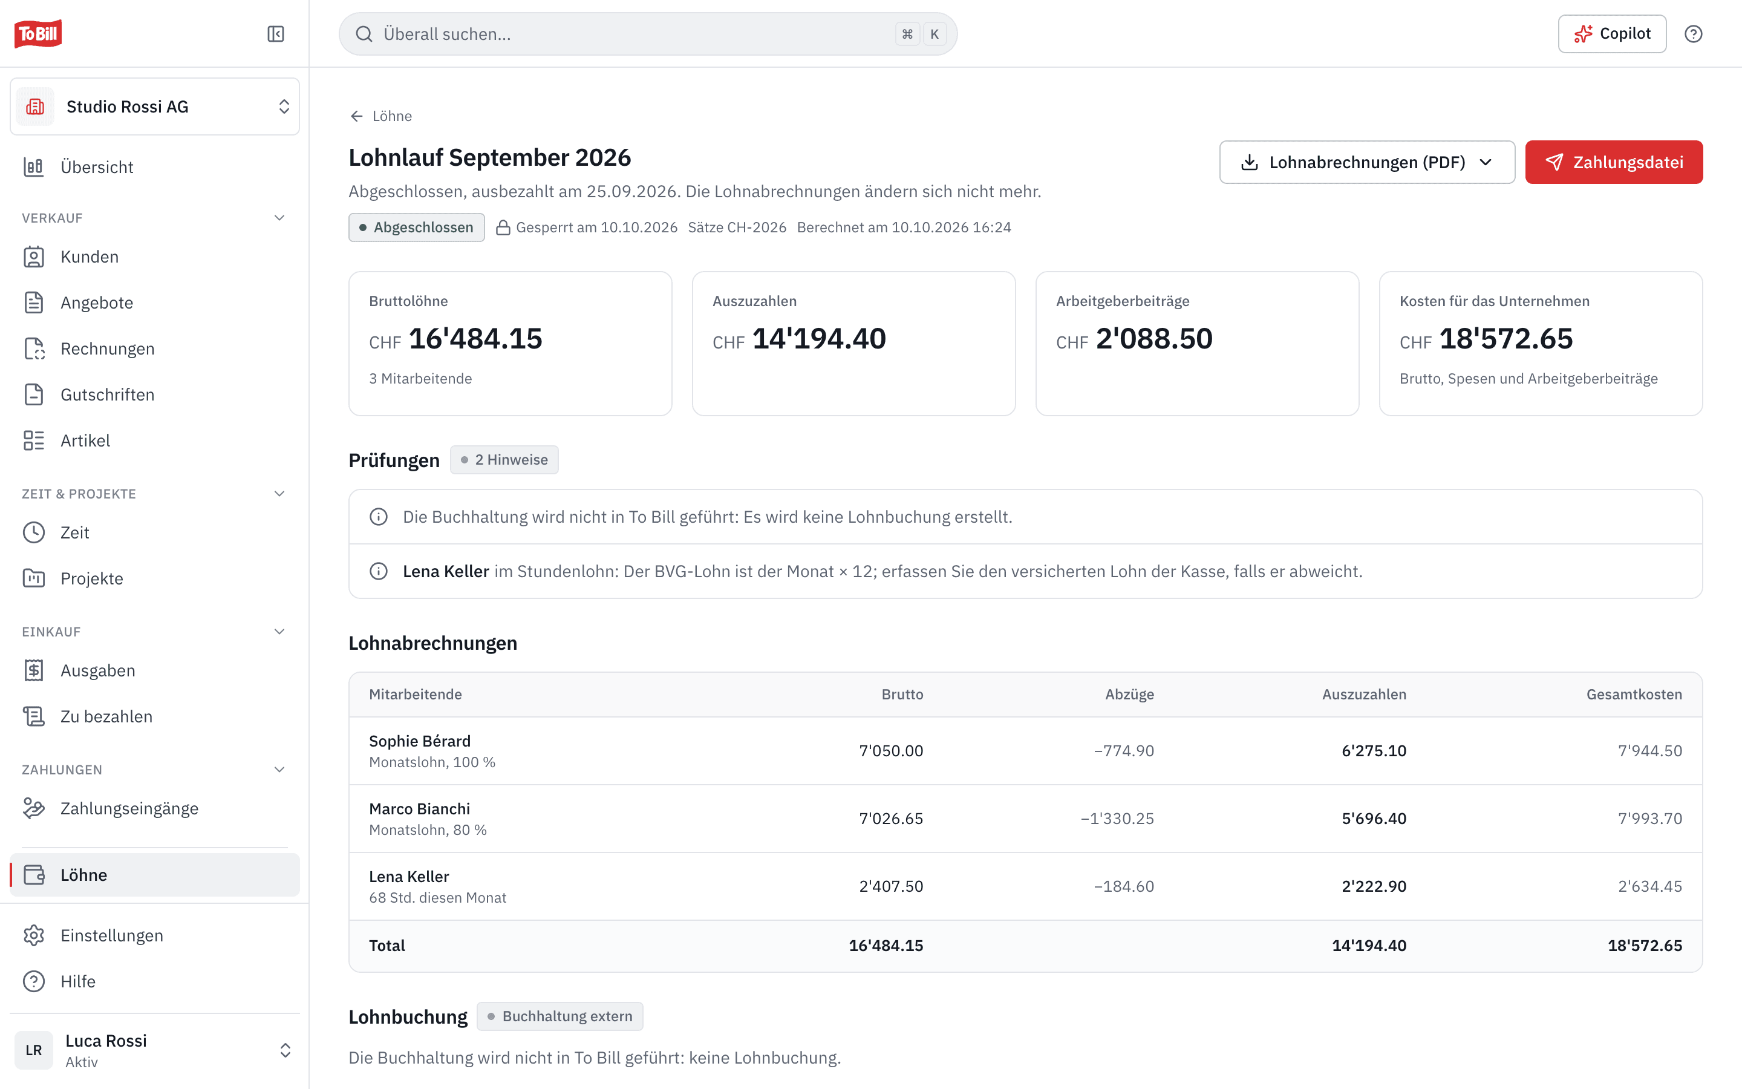Collapse the Verkauf section chevron

pyautogui.click(x=279, y=218)
